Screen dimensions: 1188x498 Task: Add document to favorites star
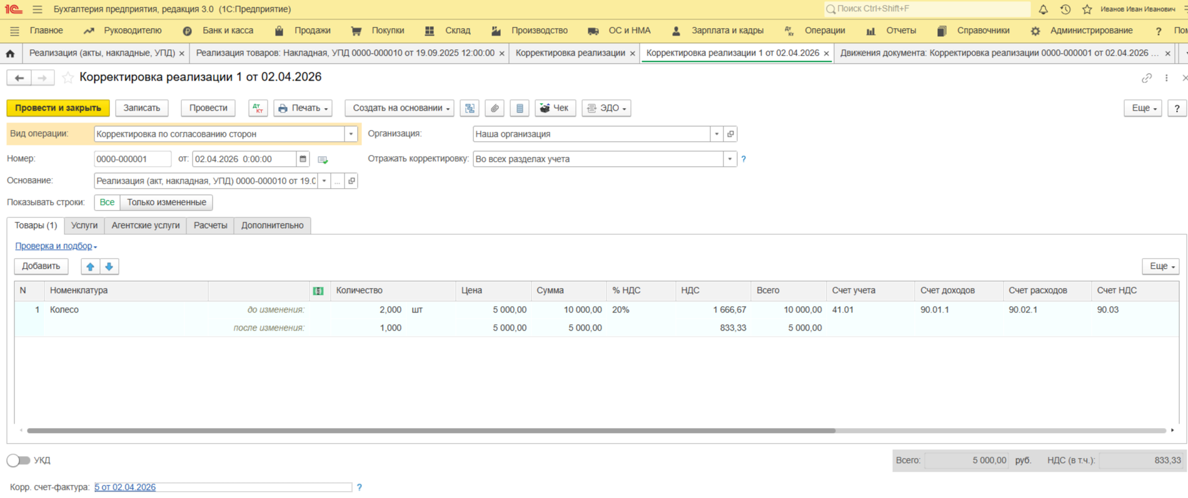click(x=68, y=77)
